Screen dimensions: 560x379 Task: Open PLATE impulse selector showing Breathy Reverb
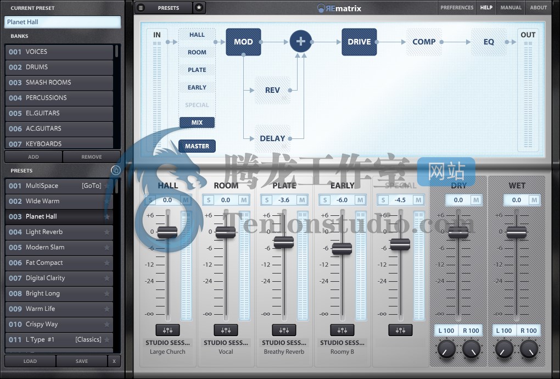point(284,347)
